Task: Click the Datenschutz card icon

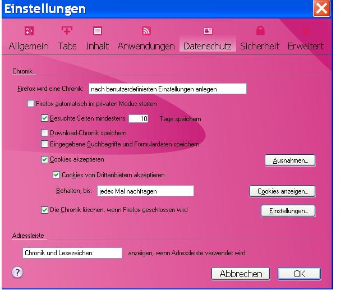Action: [208, 31]
